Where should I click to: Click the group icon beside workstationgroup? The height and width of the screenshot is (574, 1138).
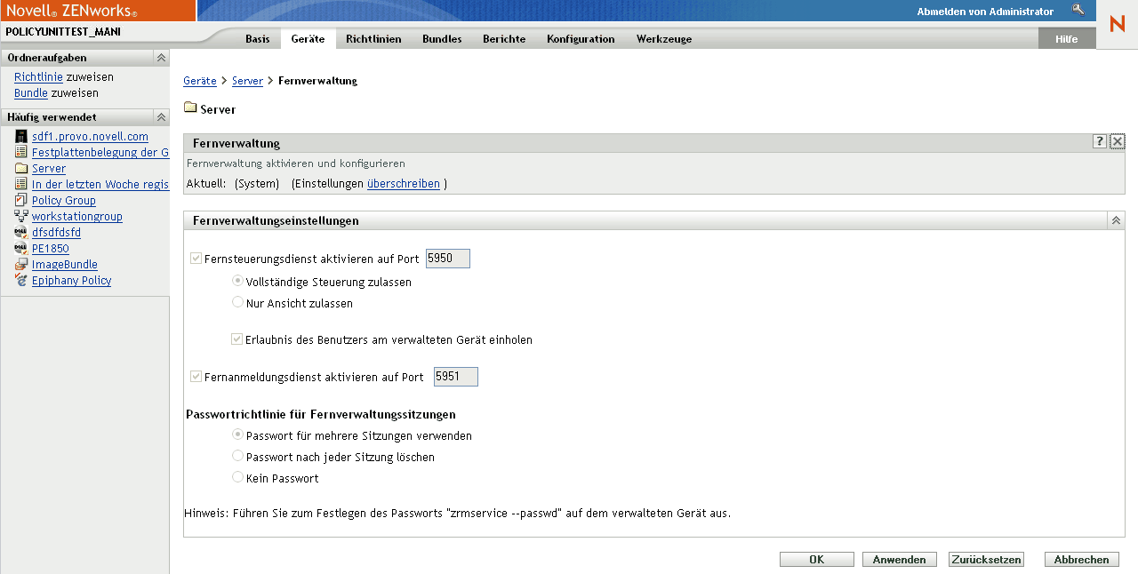point(21,216)
